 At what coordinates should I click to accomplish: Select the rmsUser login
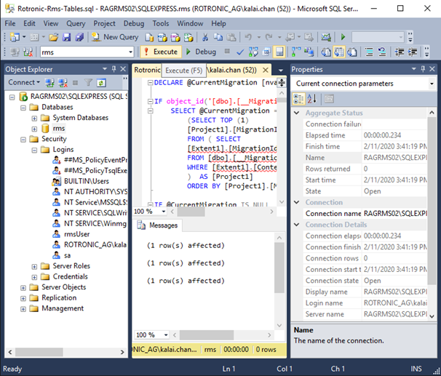click(76, 234)
